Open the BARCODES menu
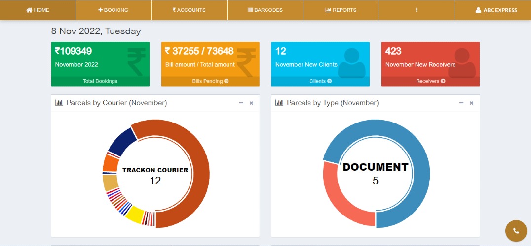 click(265, 10)
